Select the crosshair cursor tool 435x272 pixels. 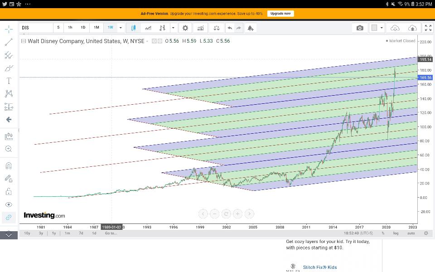tap(9, 29)
